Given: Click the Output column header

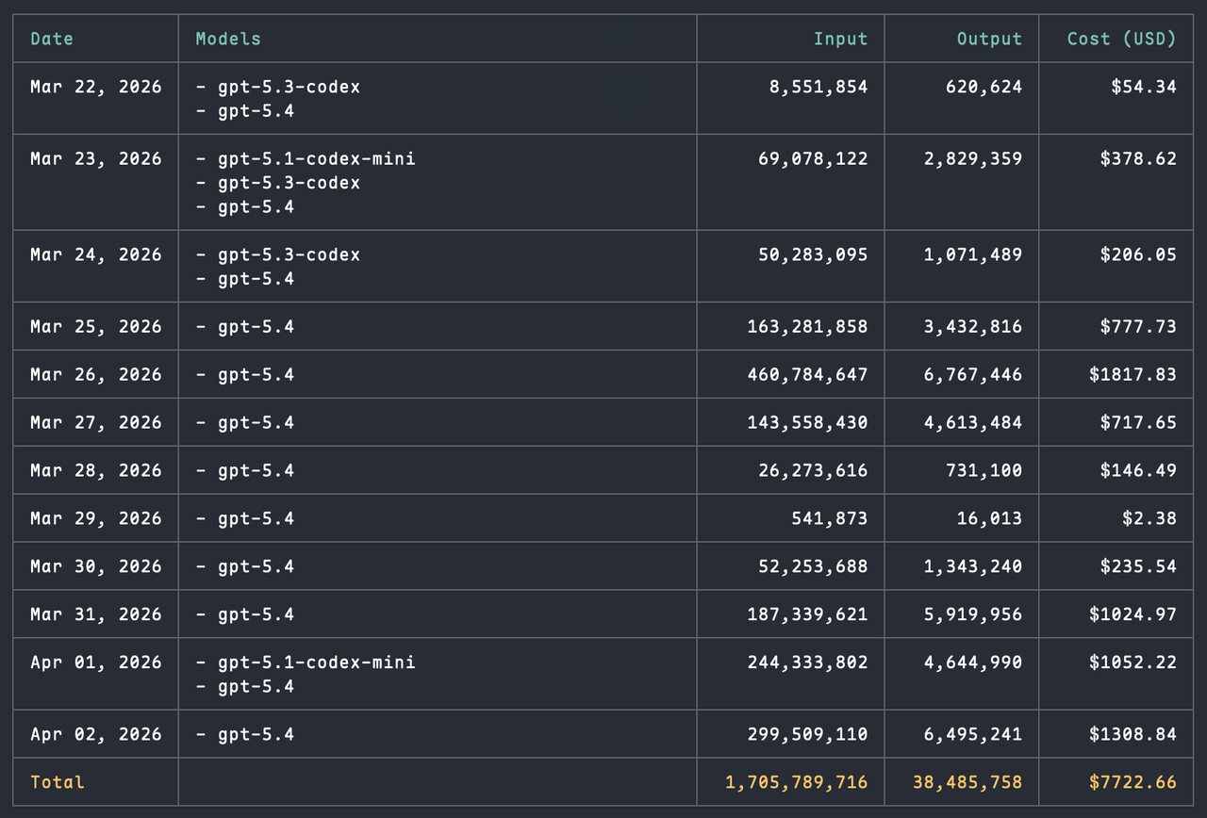Looking at the screenshot, I should pyautogui.click(x=989, y=39).
